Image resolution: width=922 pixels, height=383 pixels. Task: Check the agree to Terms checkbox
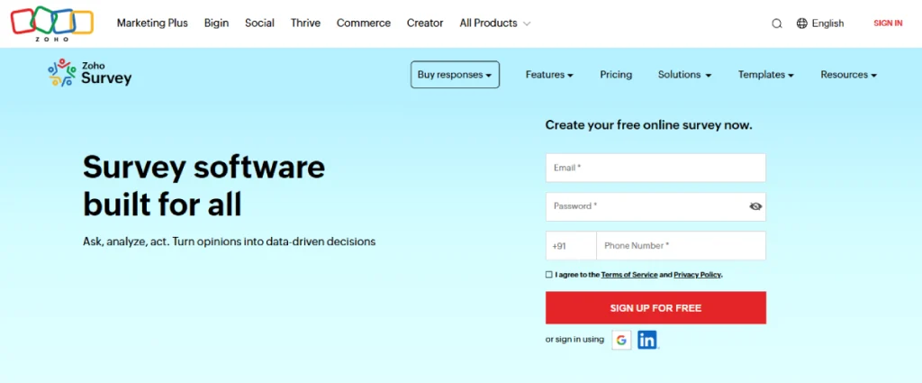pyautogui.click(x=549, y=275)
